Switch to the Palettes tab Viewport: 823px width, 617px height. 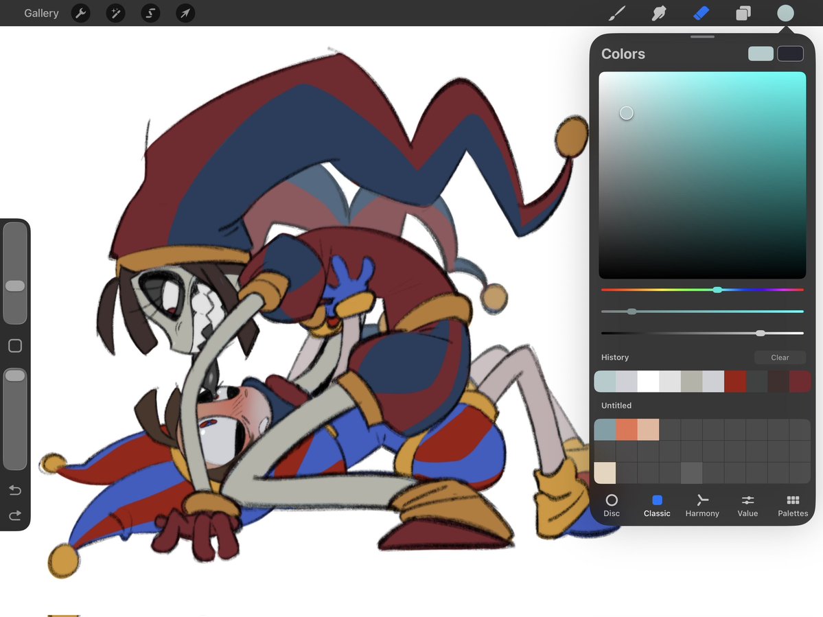click(793, 505)
